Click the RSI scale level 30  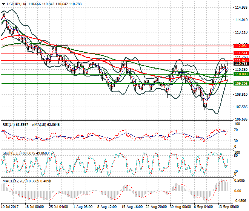236,141
